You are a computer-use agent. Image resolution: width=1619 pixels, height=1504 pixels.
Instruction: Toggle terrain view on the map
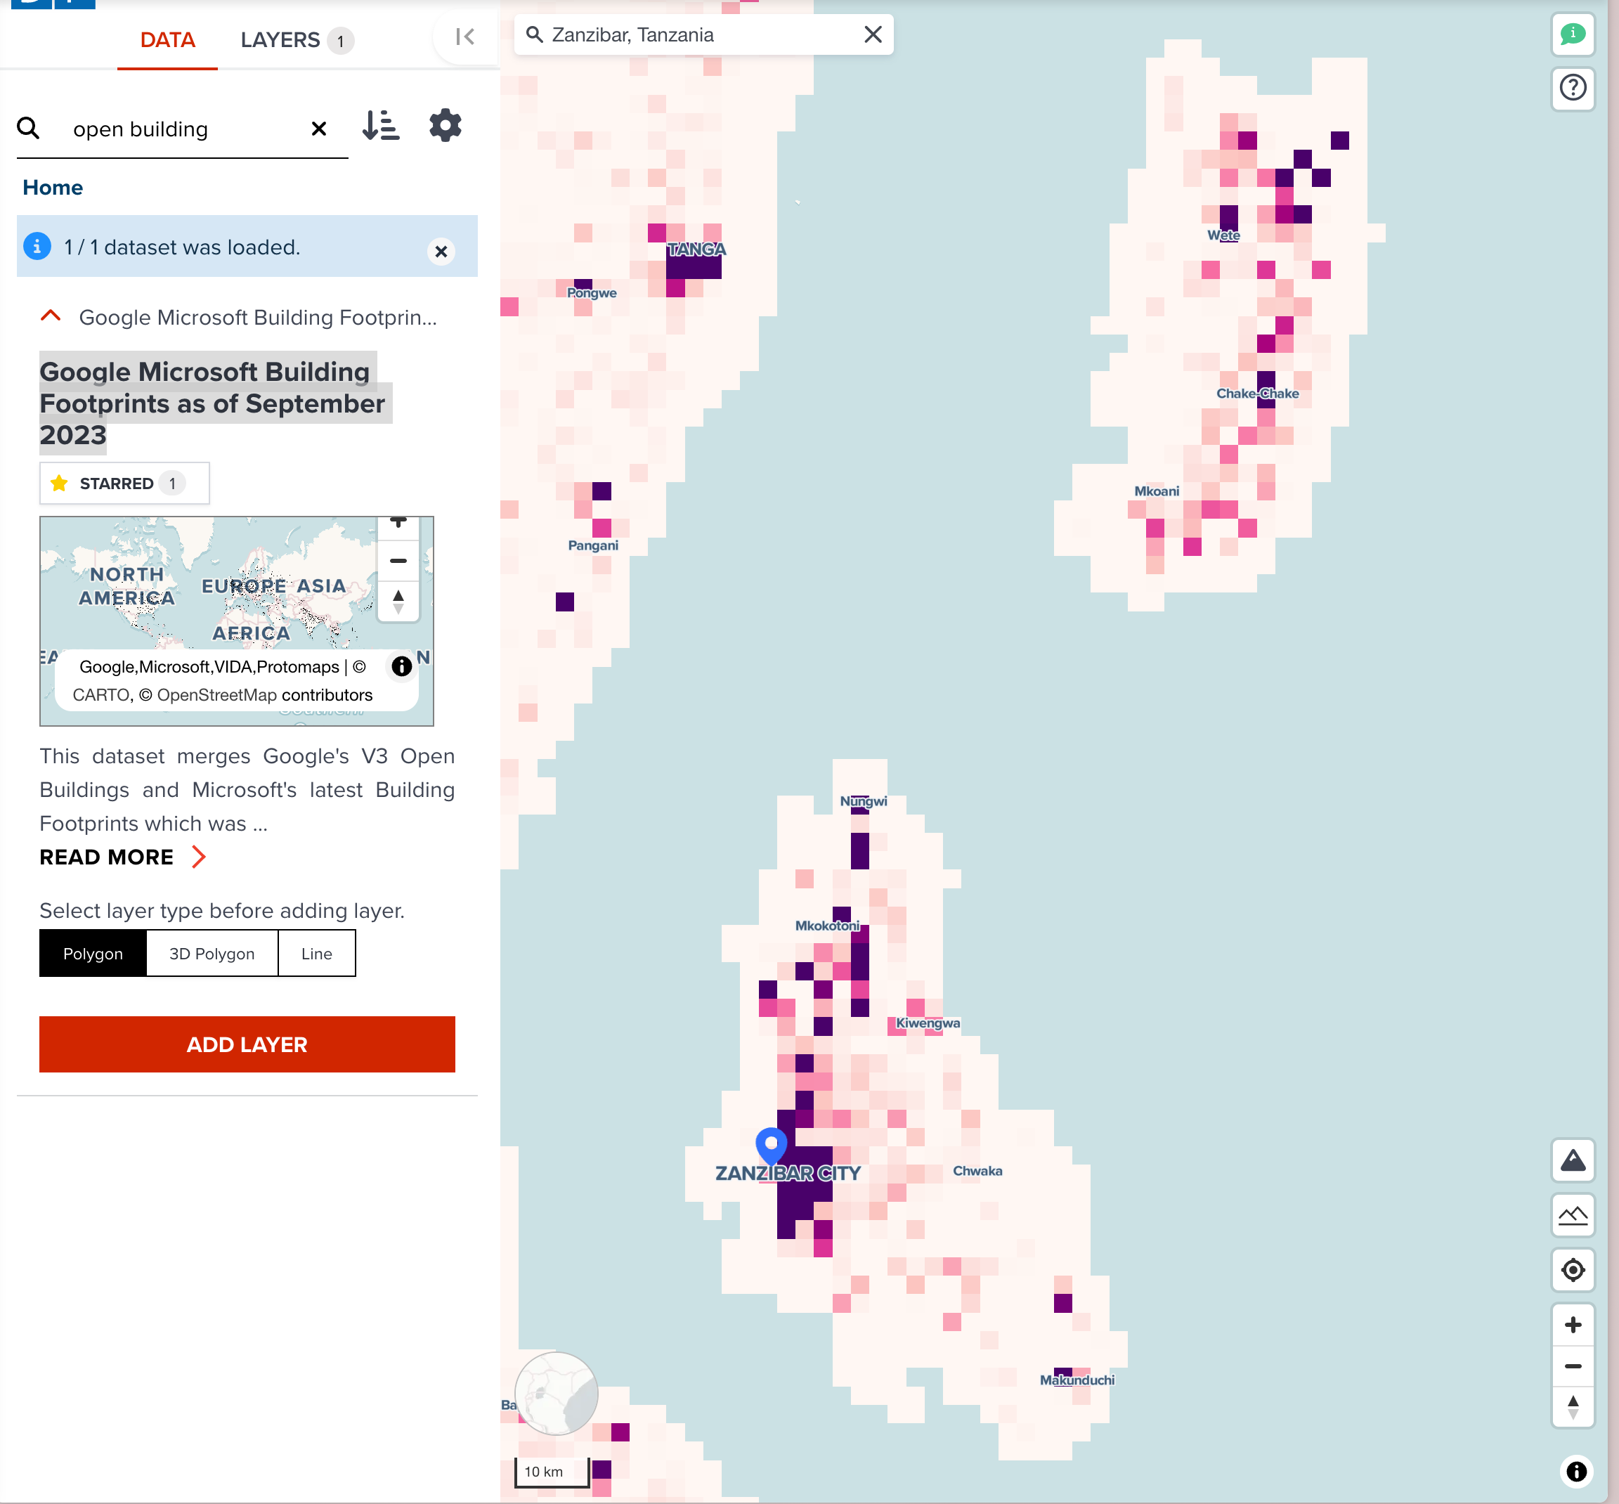1573,1160
